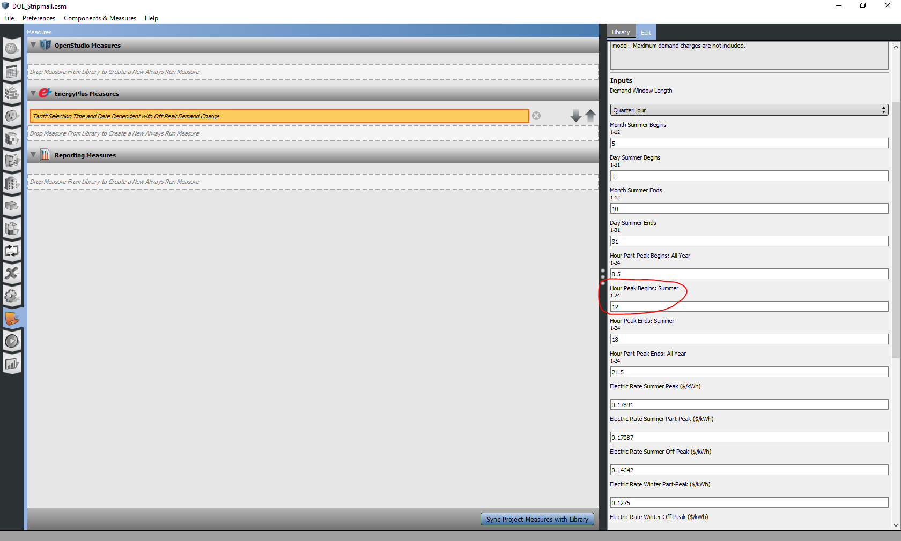The width and height of the screenshot is (901, 541).
Task: Remove the Tariff Selection measure via X button
Action: click(536, 116)
